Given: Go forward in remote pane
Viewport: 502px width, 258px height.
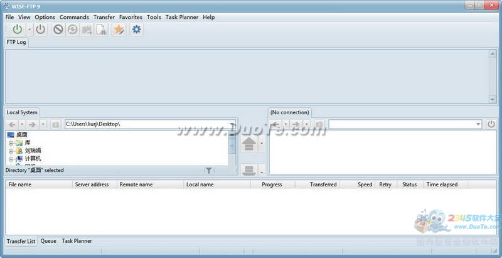Looking at the screenshot, I should 296,124.
